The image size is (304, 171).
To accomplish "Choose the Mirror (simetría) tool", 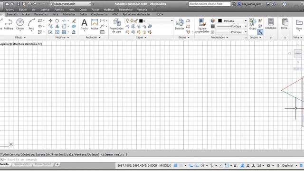I will (x=57, y=26).
